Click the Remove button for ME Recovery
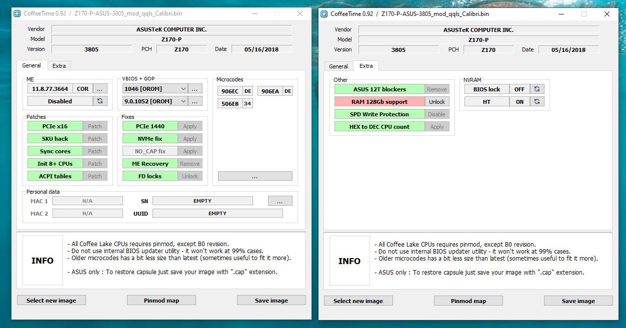The height and width of the screenshot is (328, 626). [x=190, y=164]
